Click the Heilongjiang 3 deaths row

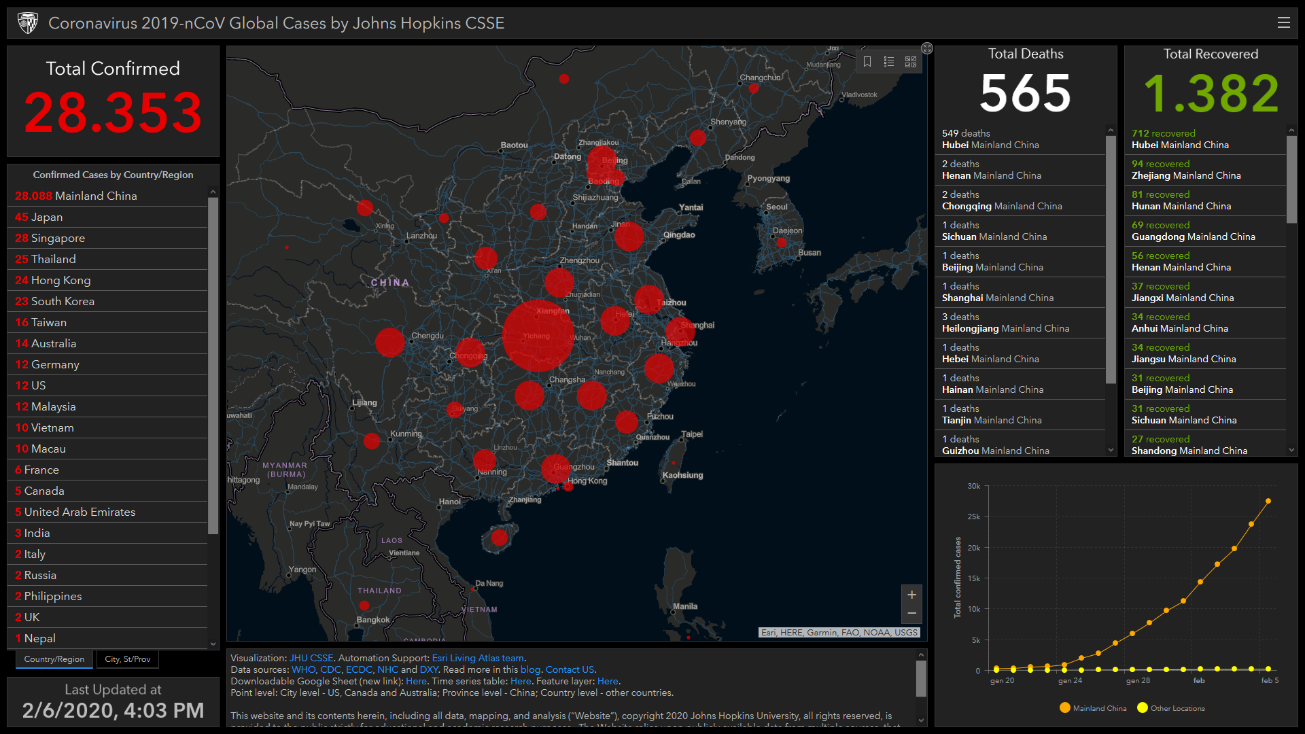(x=1020, y=323)
